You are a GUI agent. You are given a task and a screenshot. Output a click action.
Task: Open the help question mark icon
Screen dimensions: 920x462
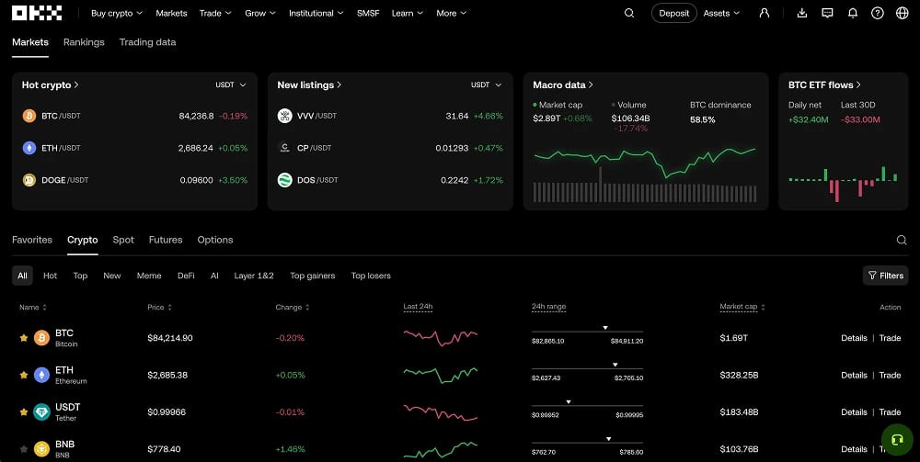coord(877,13)
